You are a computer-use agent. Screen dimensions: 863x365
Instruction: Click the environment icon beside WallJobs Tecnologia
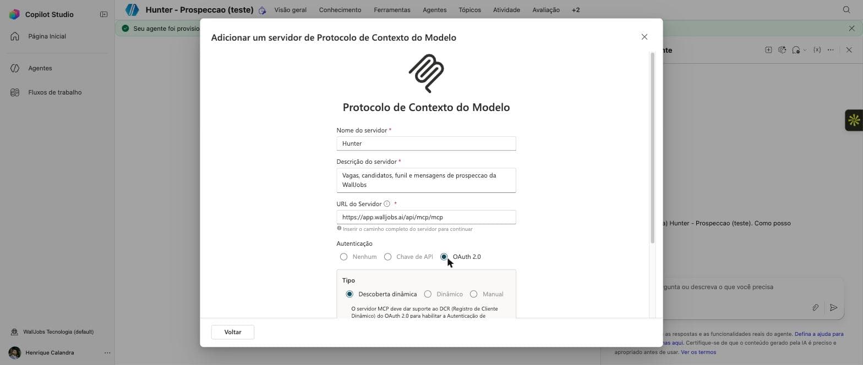15,332
